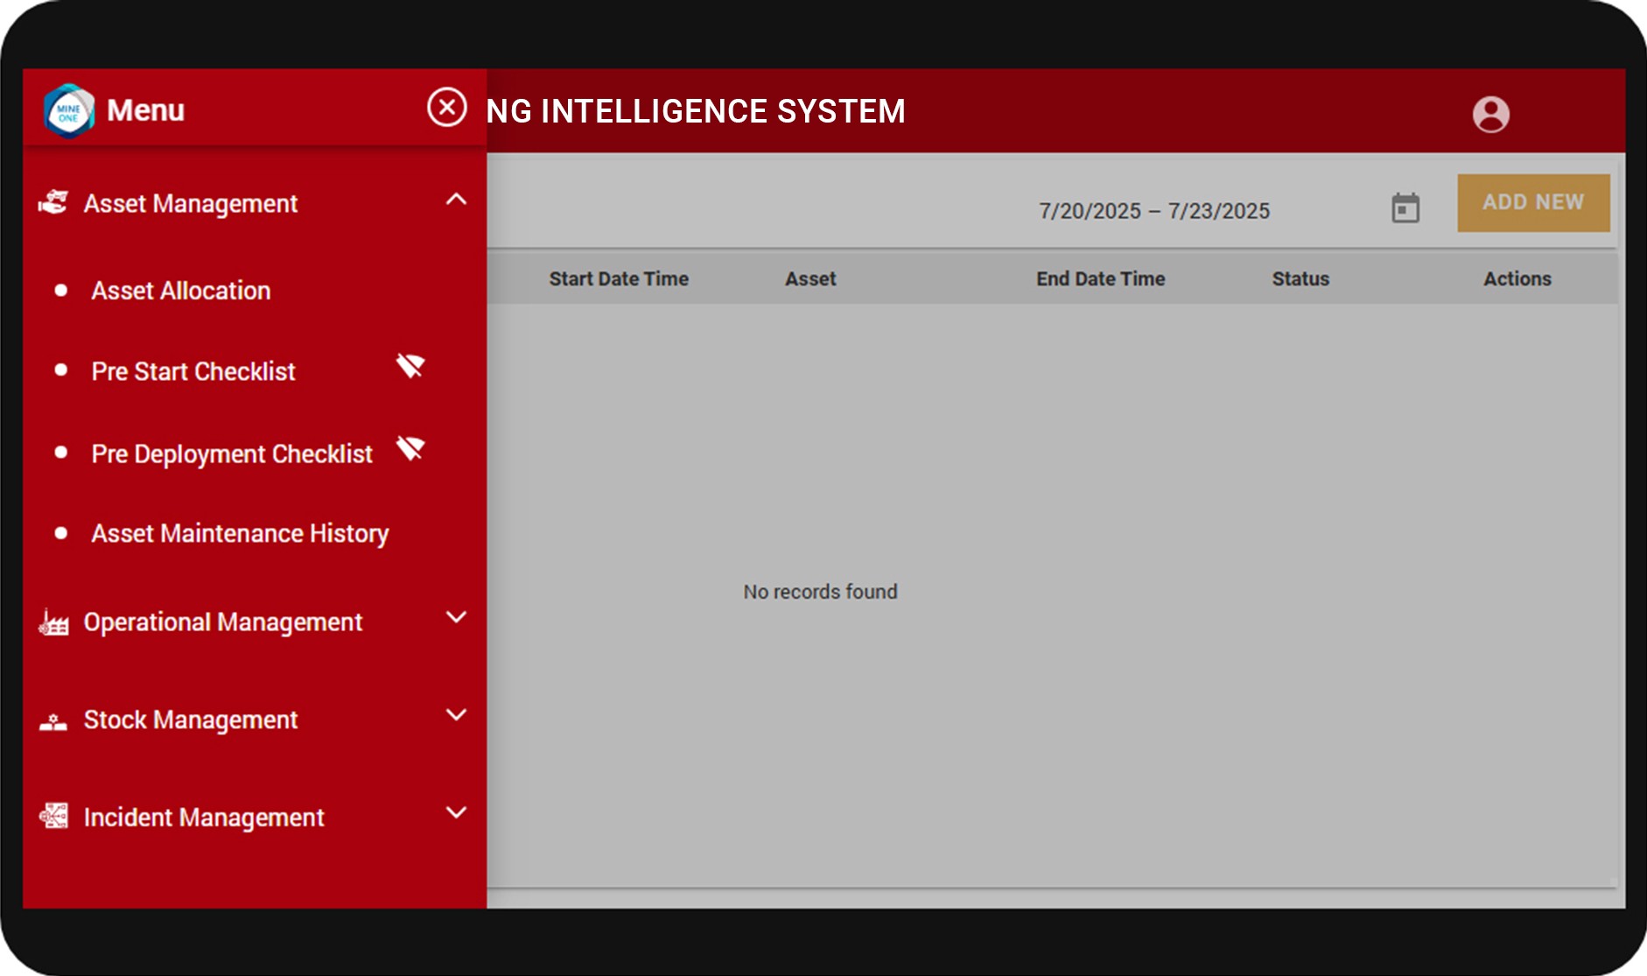Open Asset Allocation menu item
Image resolution: width=1647 pixels, height=976 pixels.
(181, 291)
